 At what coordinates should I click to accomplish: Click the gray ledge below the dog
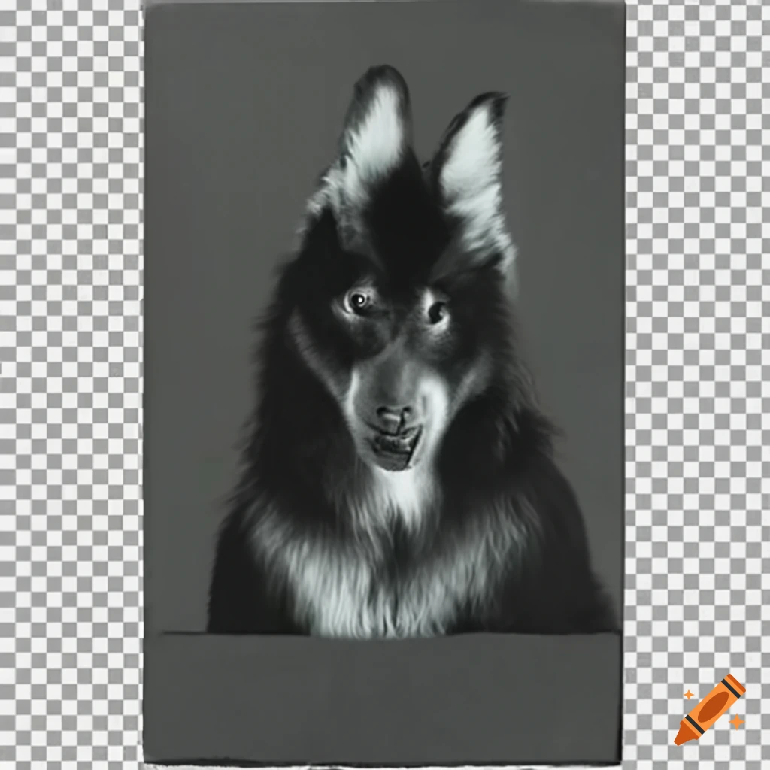tap(382, 692)
